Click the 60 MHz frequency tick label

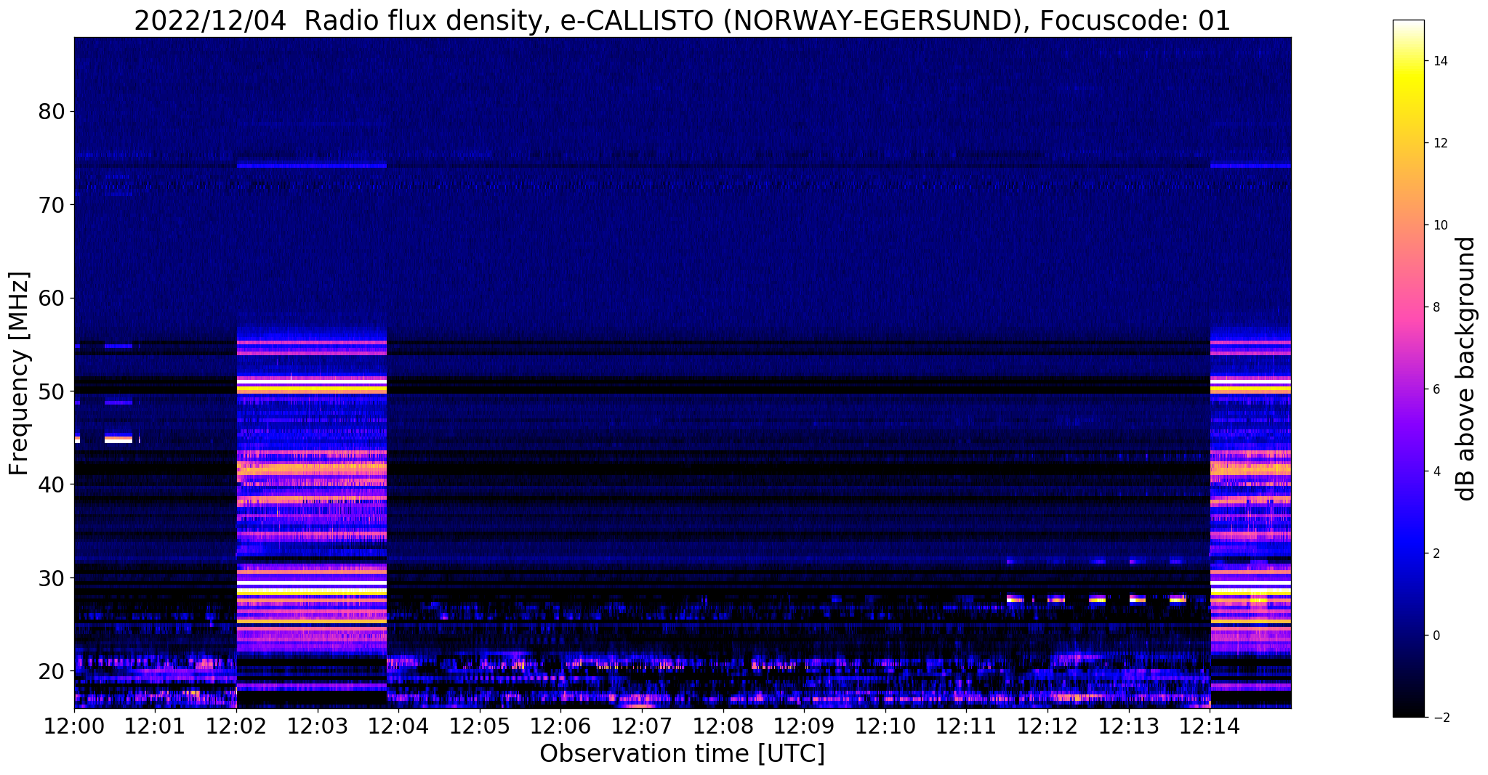point(51,298)
